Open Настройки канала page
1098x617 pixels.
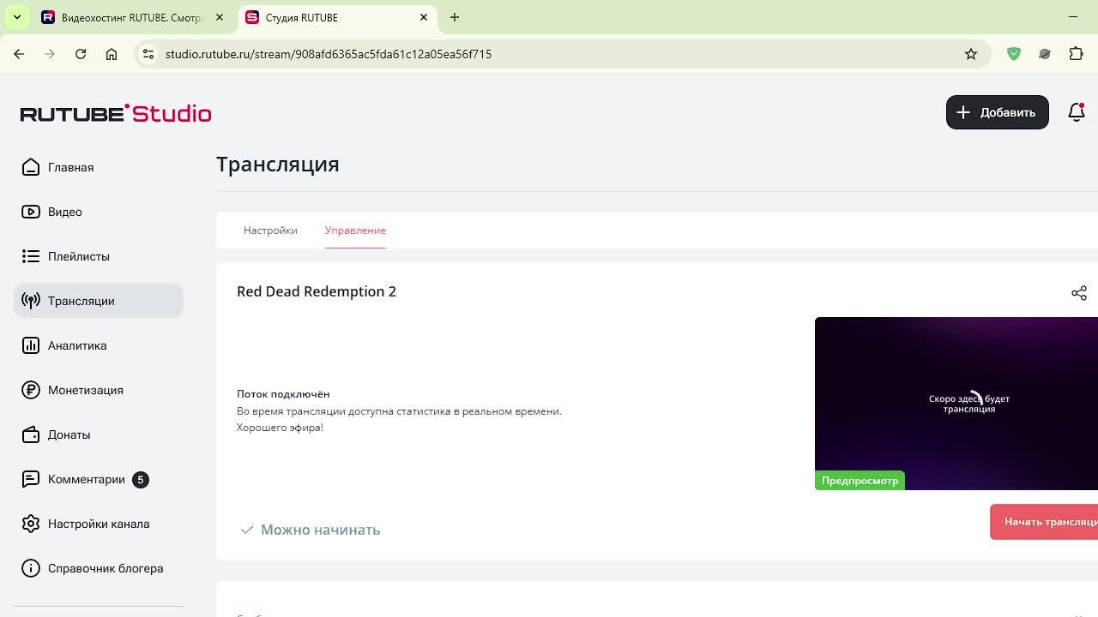point(99,524)
